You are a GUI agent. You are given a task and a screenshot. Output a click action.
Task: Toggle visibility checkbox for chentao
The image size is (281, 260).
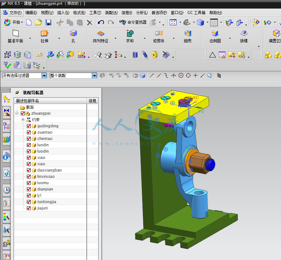click(29, 139)
